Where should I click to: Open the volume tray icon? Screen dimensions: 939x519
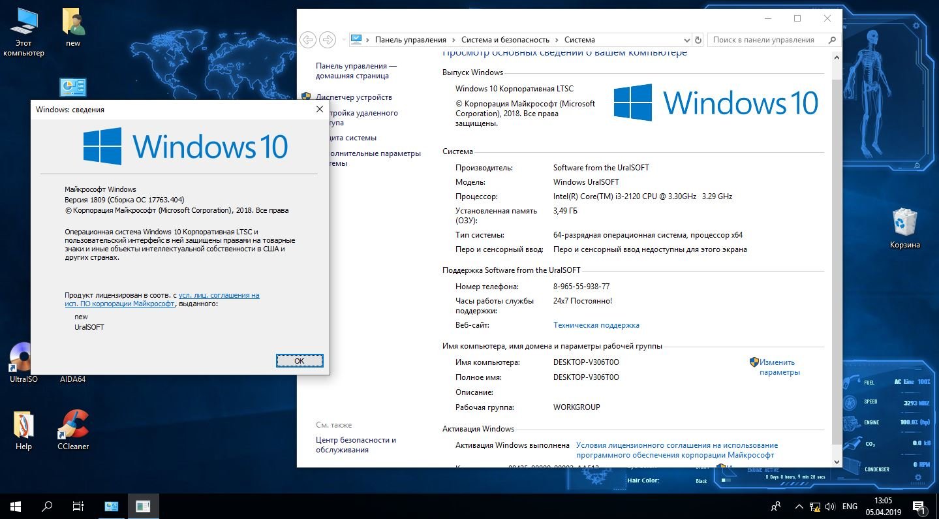pyautogui.click(x=831, y=506)
